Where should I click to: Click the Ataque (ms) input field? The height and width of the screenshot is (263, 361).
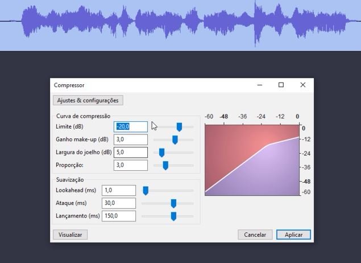119,203
